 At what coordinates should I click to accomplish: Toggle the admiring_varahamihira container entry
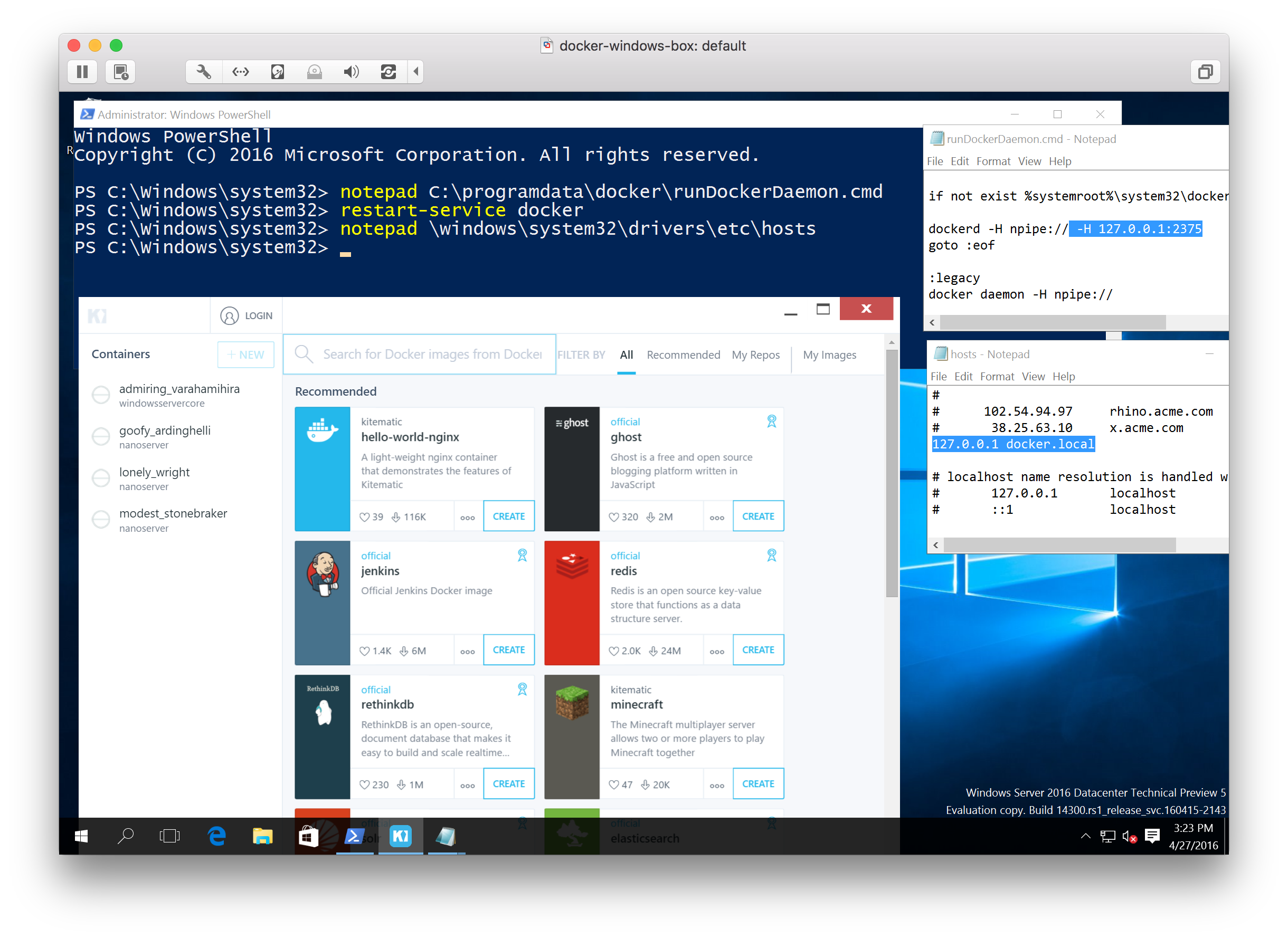pos(100,392)
